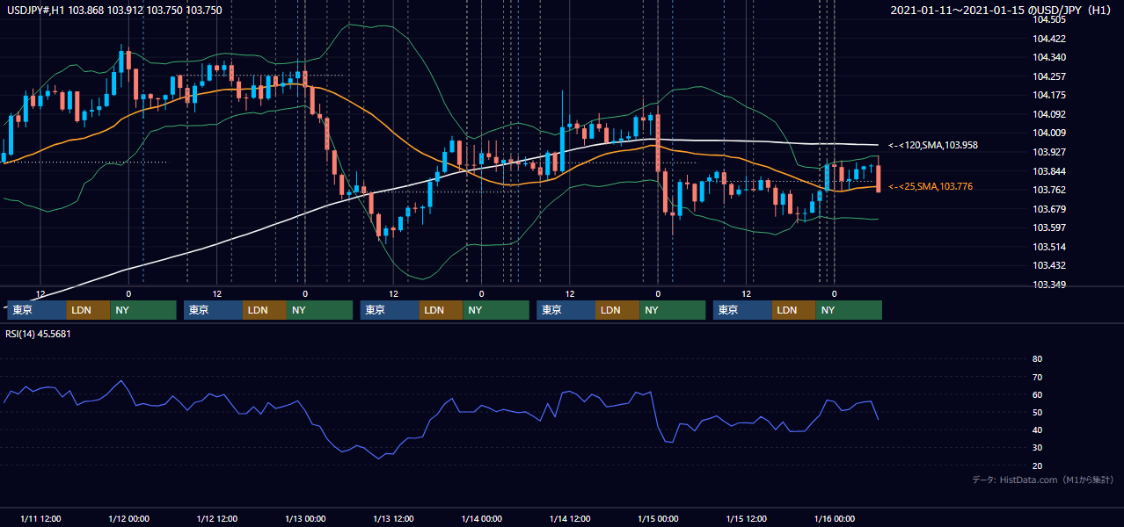Click RSI scale value 40
The height and width of the screenshot is (527, 1124).
click(1037, 430)
